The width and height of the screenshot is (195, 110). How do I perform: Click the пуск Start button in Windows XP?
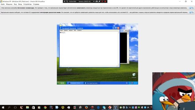click(x=62, y=83)
